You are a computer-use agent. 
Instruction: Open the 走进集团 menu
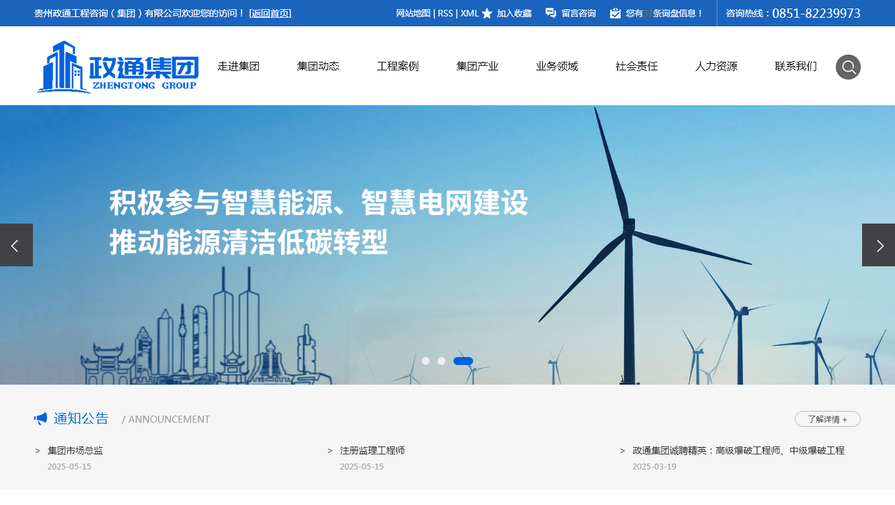tap(238, 66)
